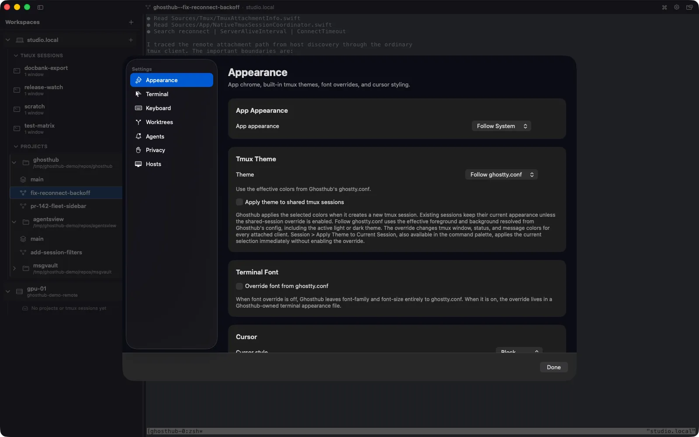Click the Hosts monitor icon in Settings

point(138,164)
